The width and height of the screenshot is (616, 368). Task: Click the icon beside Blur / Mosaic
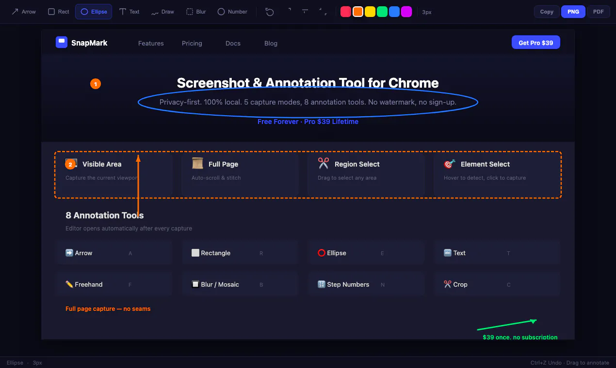click(195, 284)
